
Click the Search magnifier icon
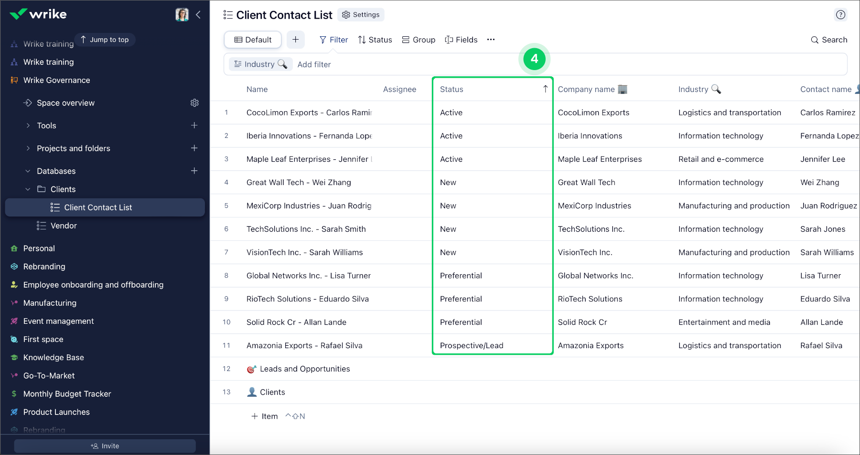point(815,40)
